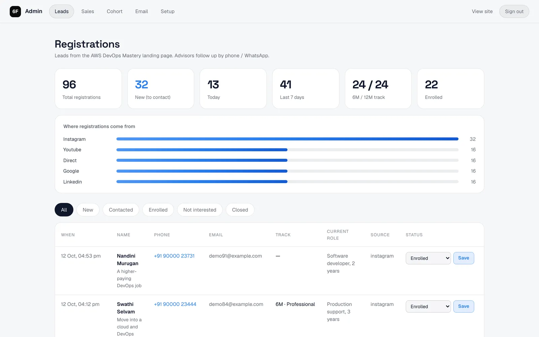
Task: Filter registrations by New
Action: (x=88, y=210)
